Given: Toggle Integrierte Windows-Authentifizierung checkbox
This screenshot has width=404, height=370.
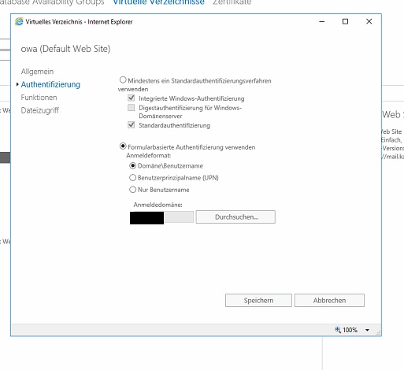Looking at the screenshot, I should point(132,98).
